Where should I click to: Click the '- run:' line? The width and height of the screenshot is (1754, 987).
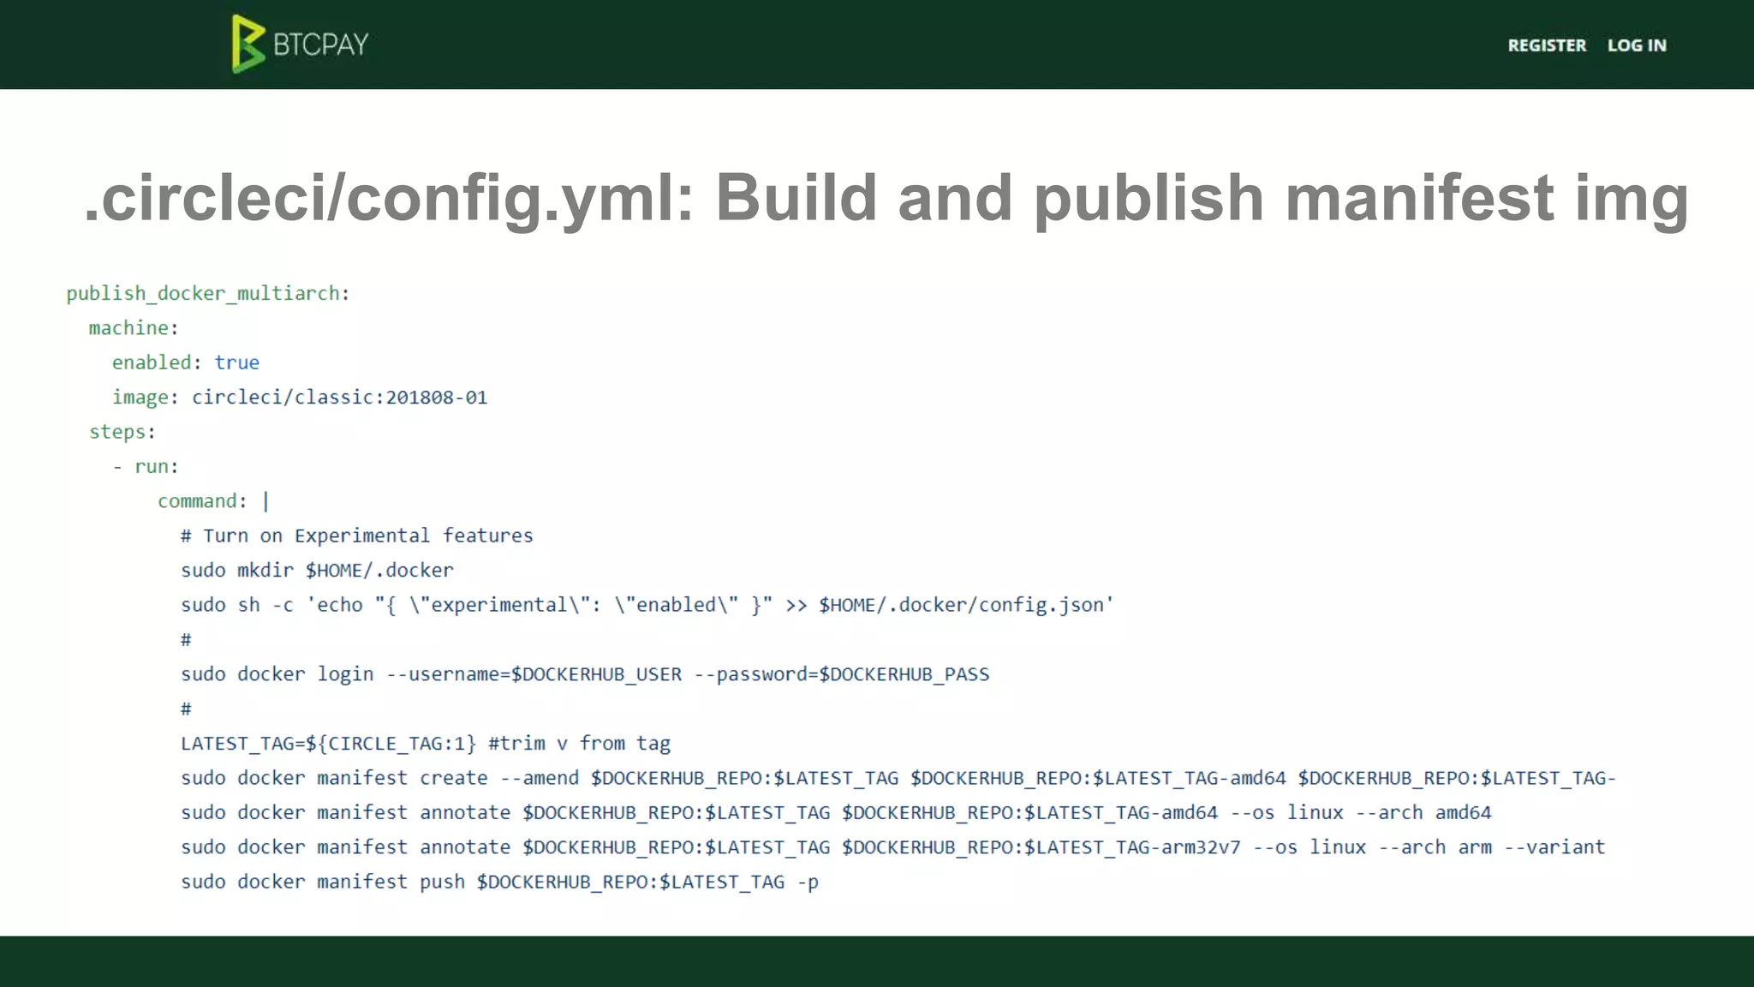(146, 467)
